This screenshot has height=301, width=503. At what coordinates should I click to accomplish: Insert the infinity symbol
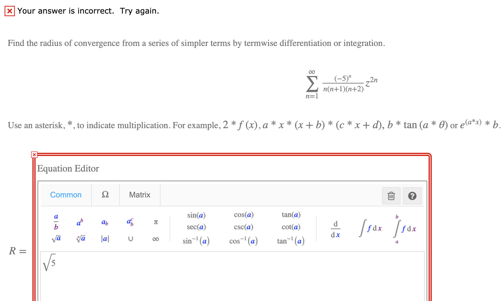[156, 239]
